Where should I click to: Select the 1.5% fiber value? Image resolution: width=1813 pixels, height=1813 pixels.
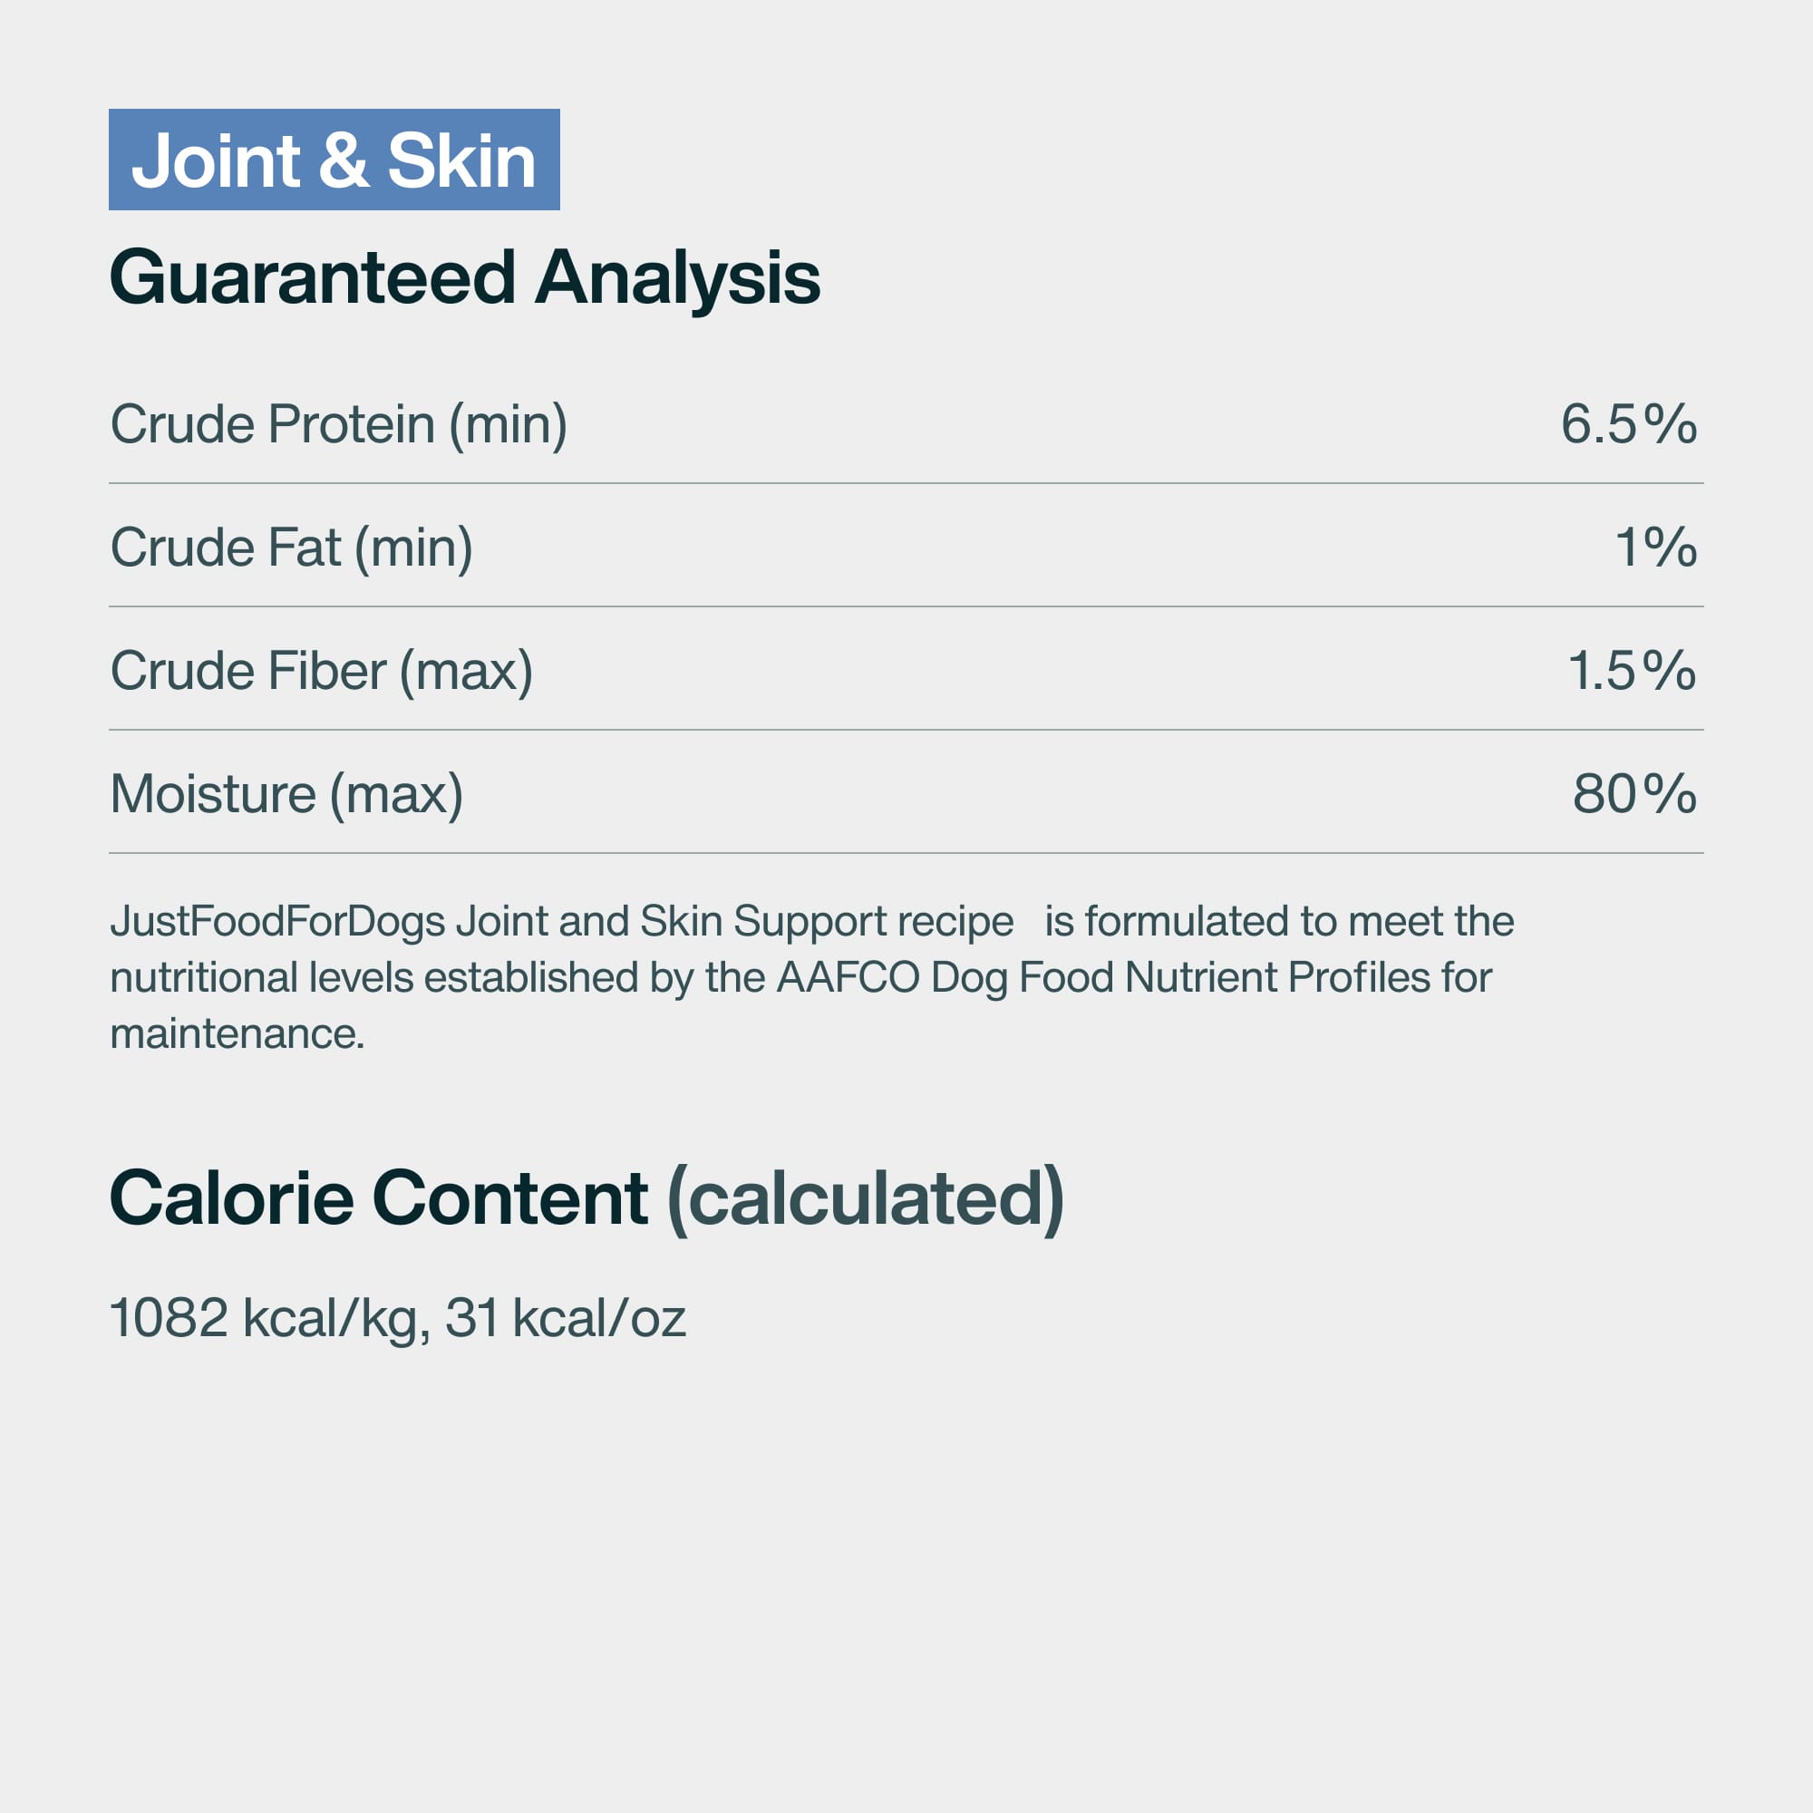[1632, 671]
